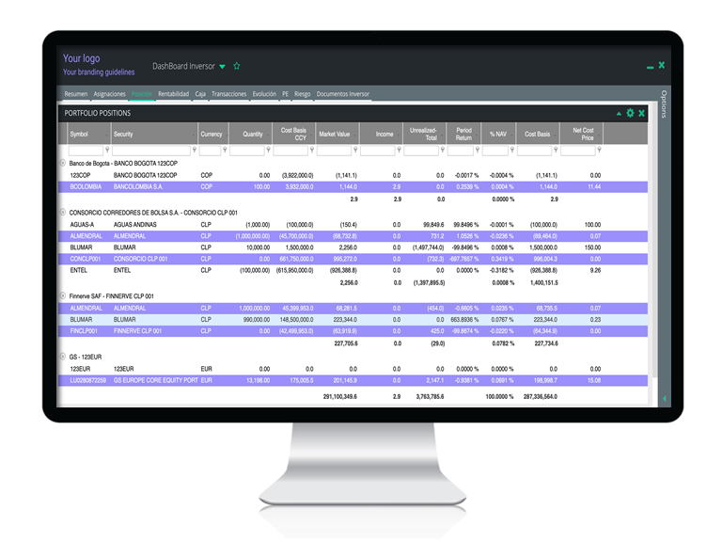
Task: Select the FINCLP001 row symbol
Action: pyautogui.click(x=84, y=331)
